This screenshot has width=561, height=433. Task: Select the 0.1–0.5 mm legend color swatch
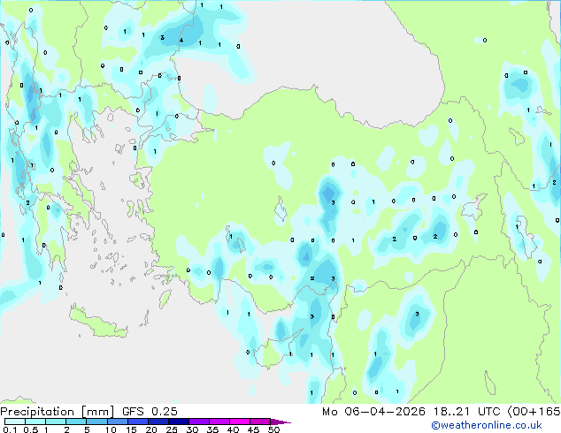point(15,422)
